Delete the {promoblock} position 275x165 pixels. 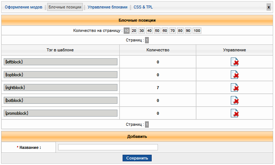point(235,113)
